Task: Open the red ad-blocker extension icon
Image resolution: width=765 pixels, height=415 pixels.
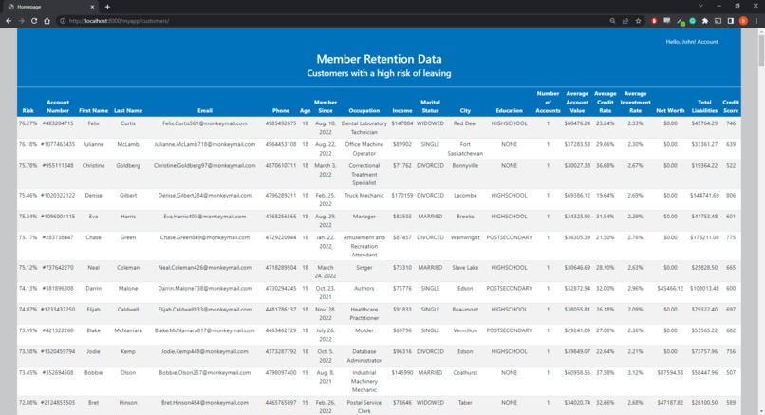Action: pos(654,21)
